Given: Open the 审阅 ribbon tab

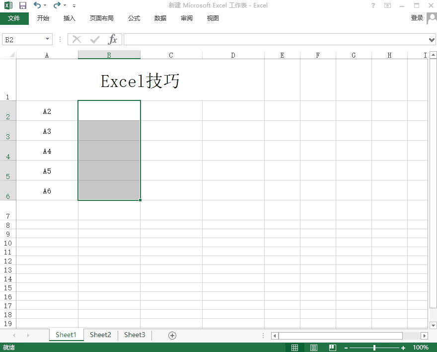Looking at the screenshot, I should (x=186, y=18).
